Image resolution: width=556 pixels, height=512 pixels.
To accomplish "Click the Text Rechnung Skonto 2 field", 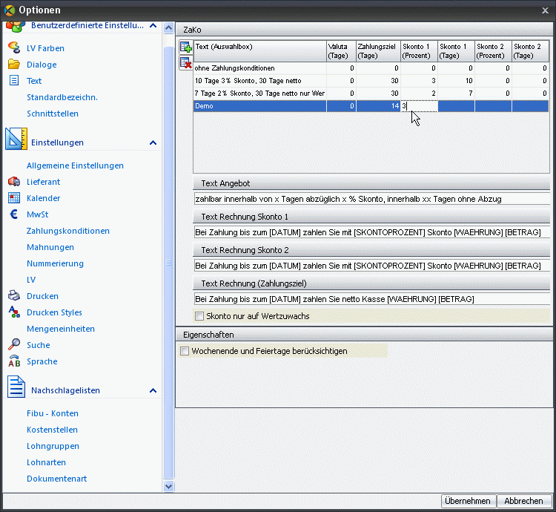I will click(371, 266).
